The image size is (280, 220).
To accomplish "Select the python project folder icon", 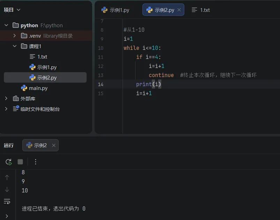I will click(16, 25).
